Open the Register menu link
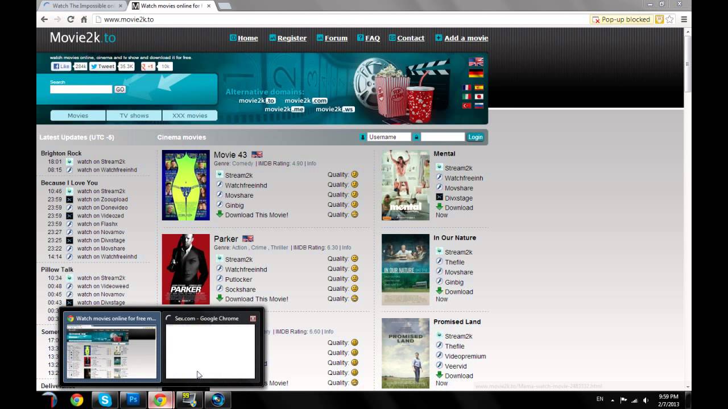This screenshot has width=728, height=409. pos(292,38)
